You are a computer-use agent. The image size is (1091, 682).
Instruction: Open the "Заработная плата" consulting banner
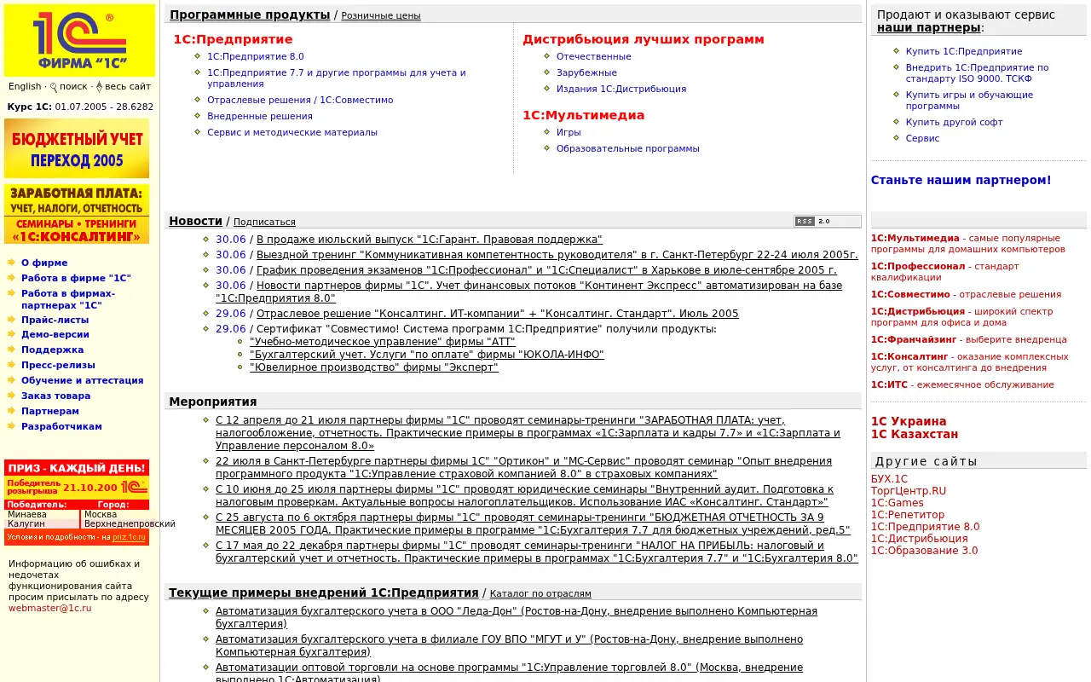(x=77, y=214)
